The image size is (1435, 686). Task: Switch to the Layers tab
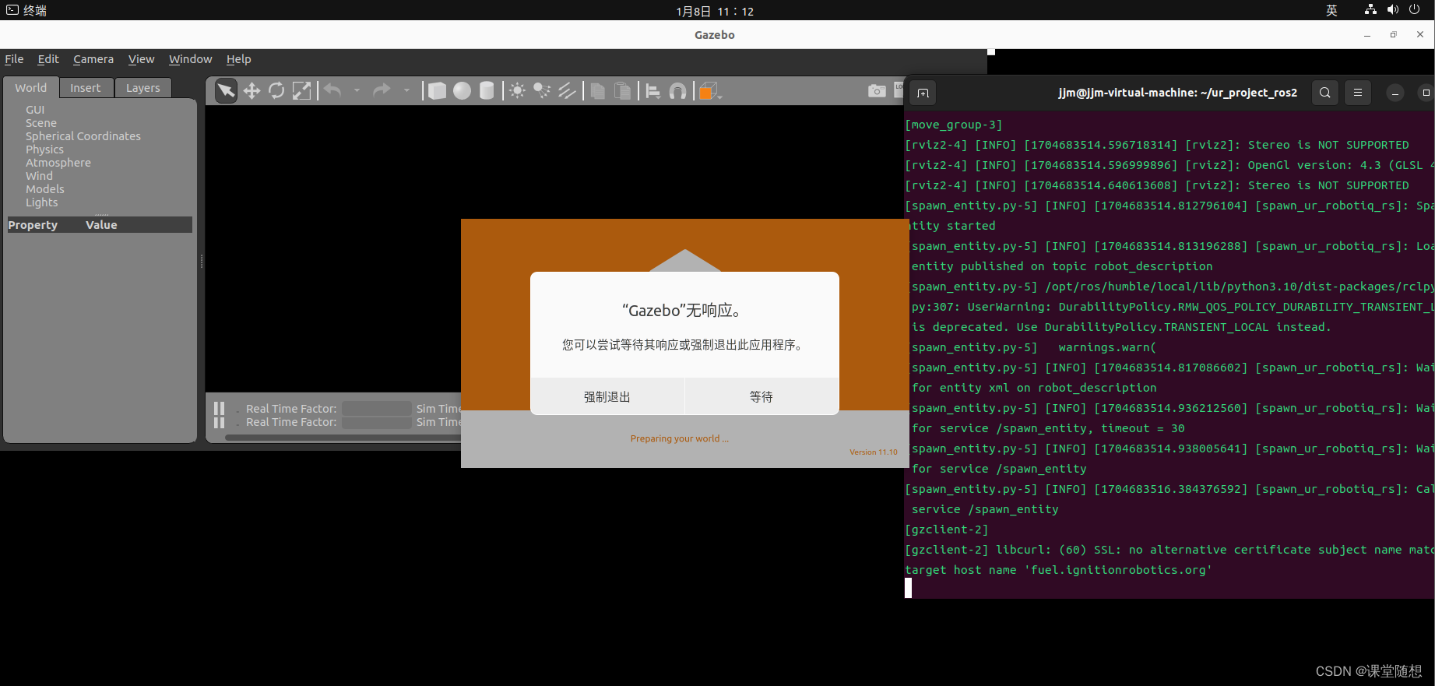[x=143, y=88]
